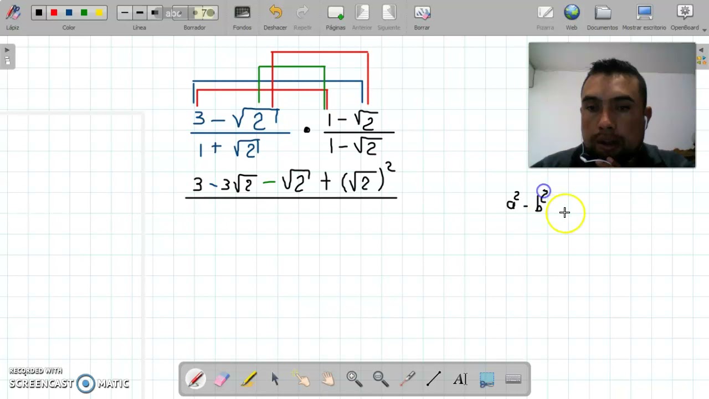This screenshot has width=709, height=399.
Task: Click the zoom out magnifier
Action: (381, 379)
